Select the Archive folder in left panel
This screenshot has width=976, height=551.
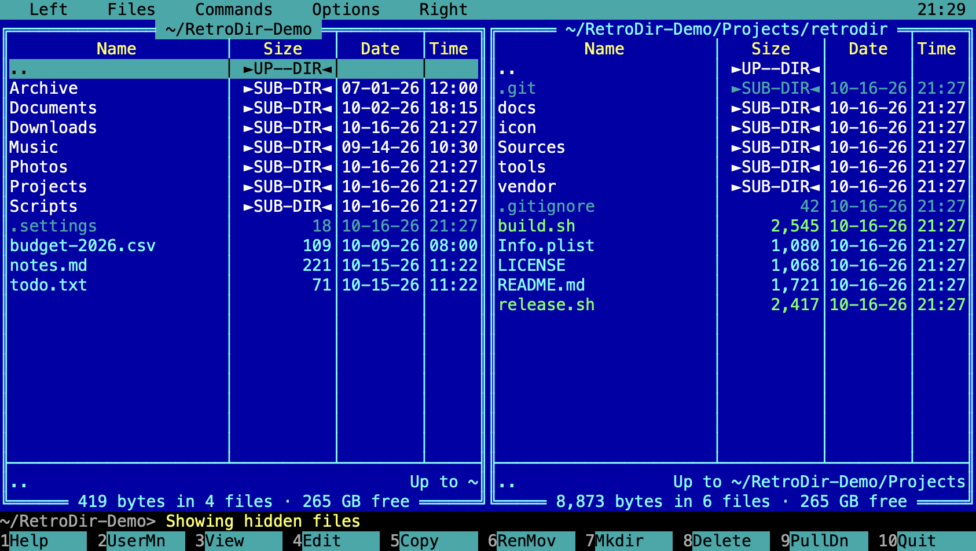(244, 89)
